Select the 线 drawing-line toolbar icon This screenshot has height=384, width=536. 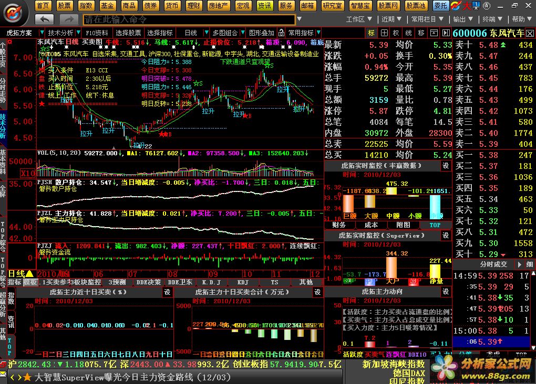(x=408, y=33)
